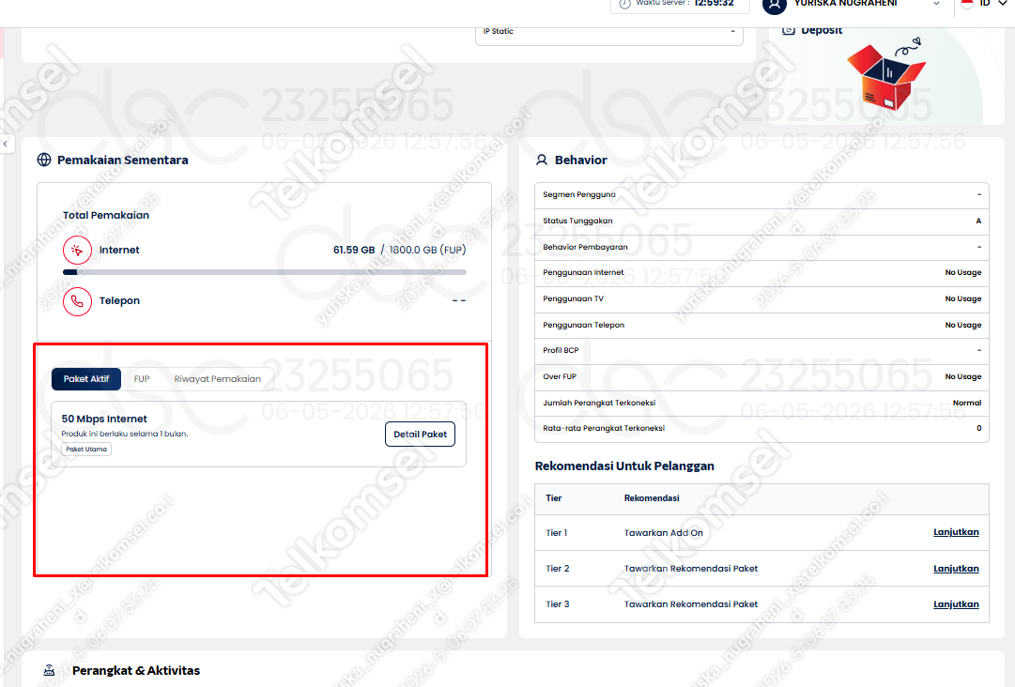Viewport: 1015px width, 687px height.
Task: Click the Internet usage cursor icon
Action: (77, 251)
